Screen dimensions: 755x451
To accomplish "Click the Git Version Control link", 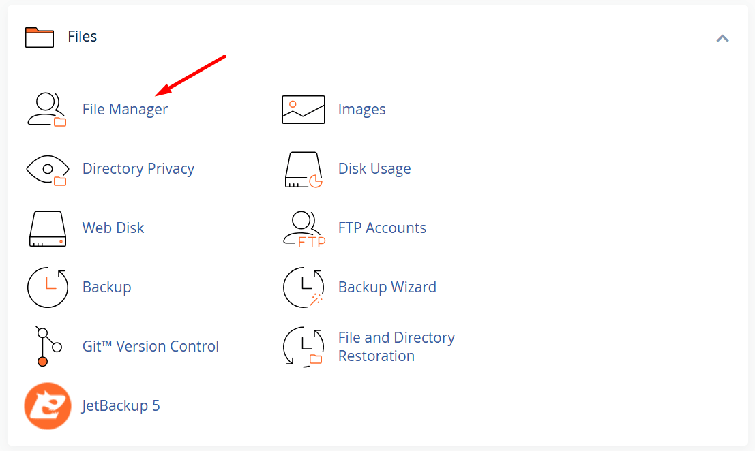I will (150, 346).
